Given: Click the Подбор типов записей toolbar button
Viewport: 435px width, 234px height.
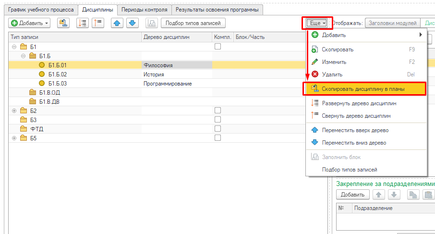Looking at the screenshot, I should coord(193,23).
